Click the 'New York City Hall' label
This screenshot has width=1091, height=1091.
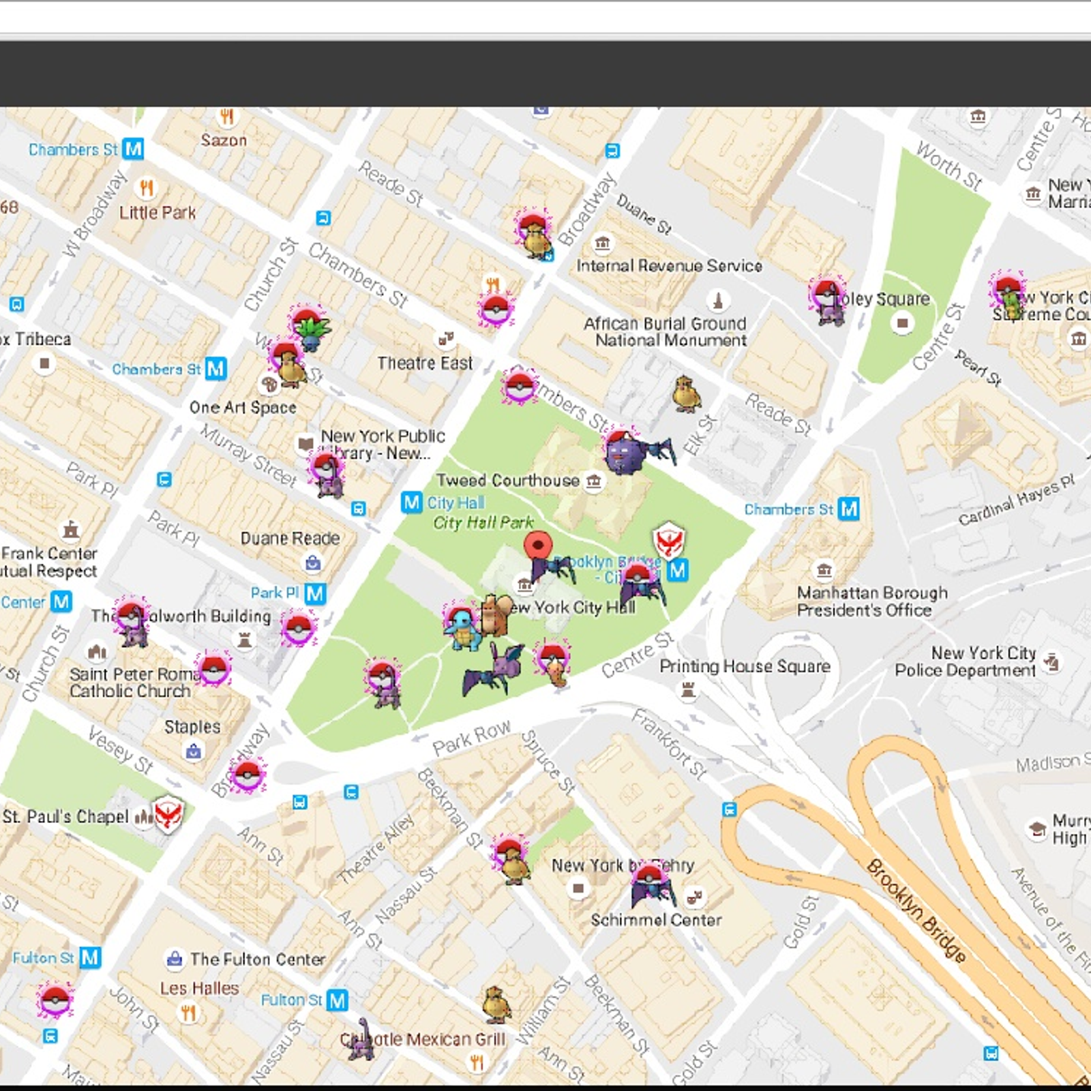(x=571, y=608)
